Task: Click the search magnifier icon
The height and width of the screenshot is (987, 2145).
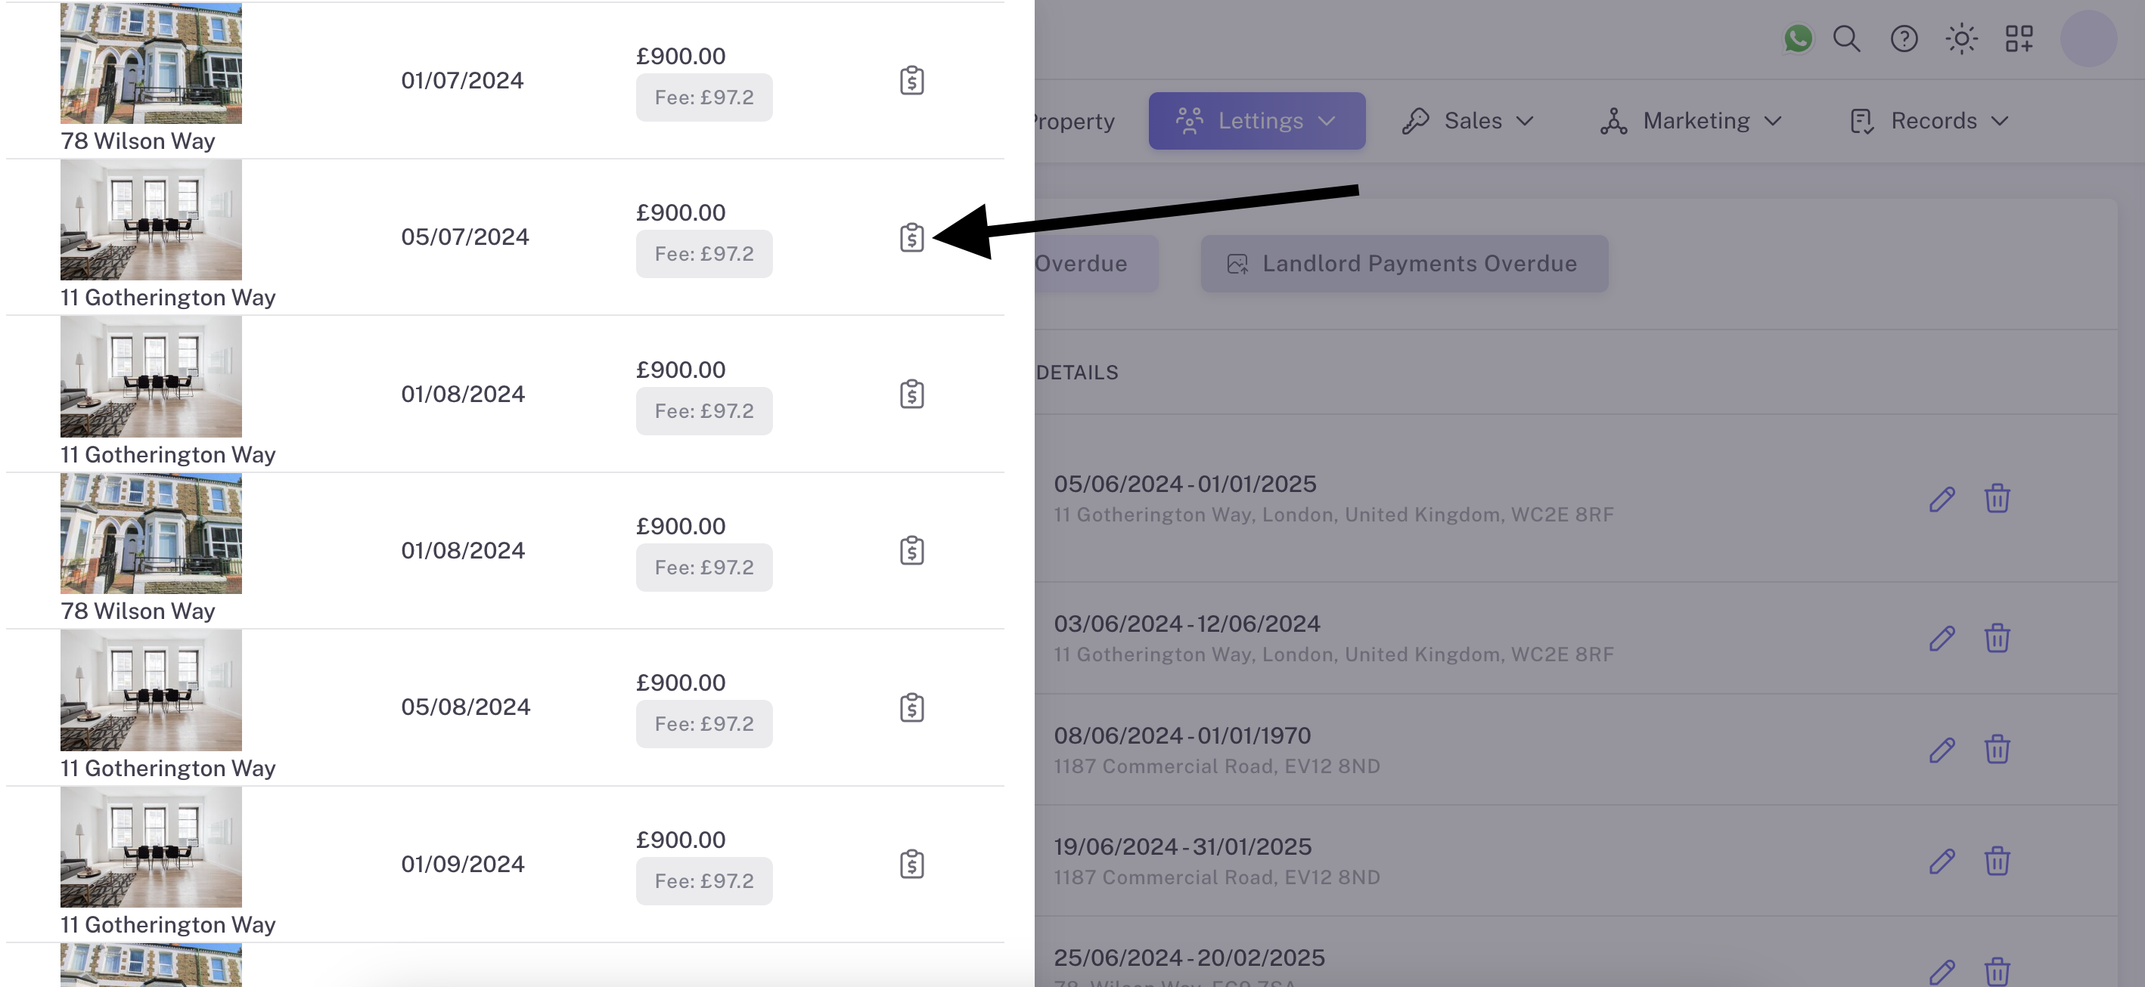Action: coord(1846,39)
